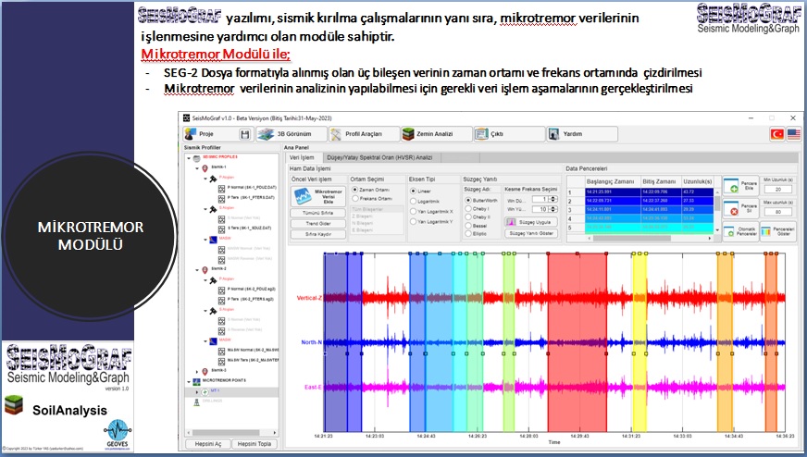Expand the Sismik-3 tree node
Viewport: 807px width, 457px height.
coord(197,371)
